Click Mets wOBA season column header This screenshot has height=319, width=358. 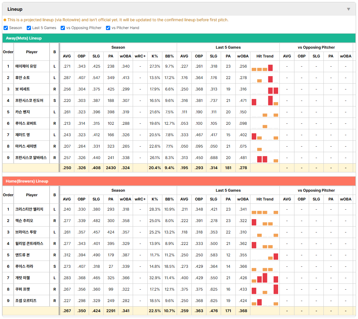coord(125,56)
